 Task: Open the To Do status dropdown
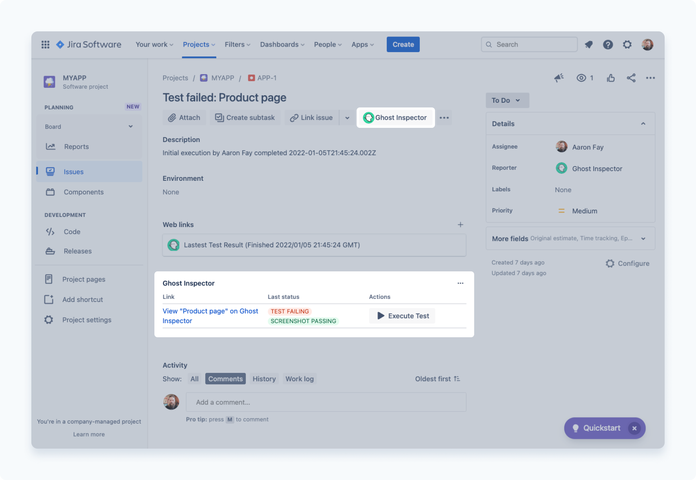pos(507,100)
